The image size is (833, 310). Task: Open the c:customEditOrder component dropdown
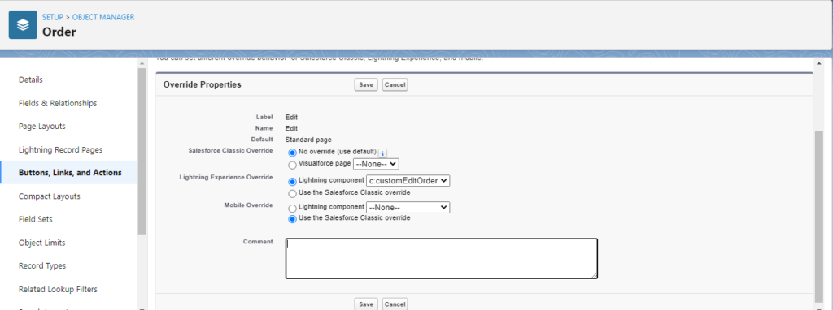coord(408,181)
